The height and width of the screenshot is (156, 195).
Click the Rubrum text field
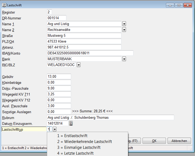110,117
